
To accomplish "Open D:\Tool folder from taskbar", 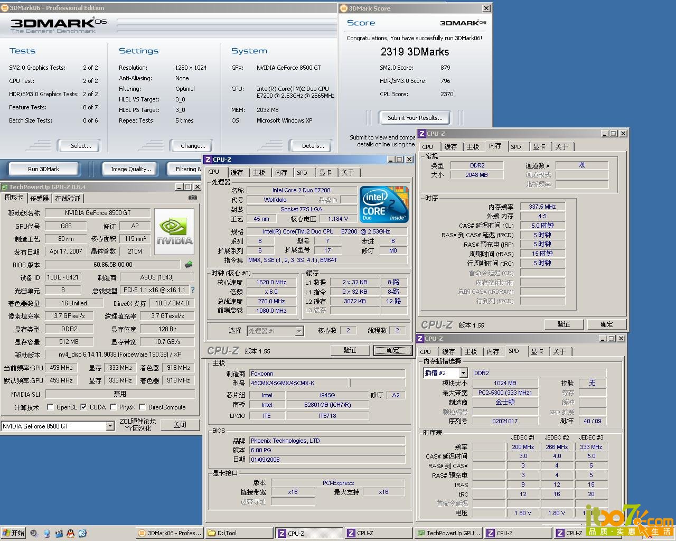I will 240,533.
